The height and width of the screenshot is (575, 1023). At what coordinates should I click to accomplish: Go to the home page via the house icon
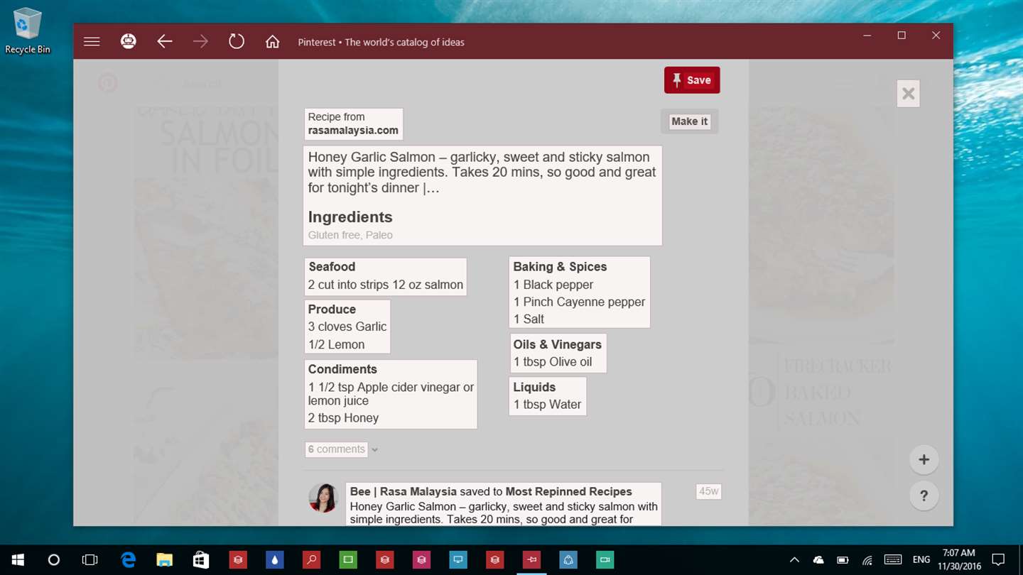[272, 42]
